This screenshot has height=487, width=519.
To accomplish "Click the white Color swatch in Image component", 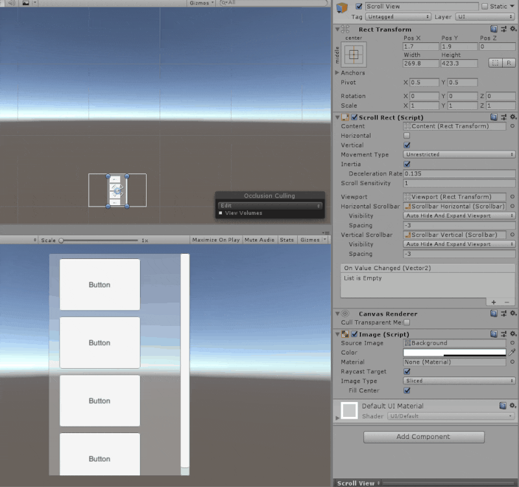I will point(454,352).
